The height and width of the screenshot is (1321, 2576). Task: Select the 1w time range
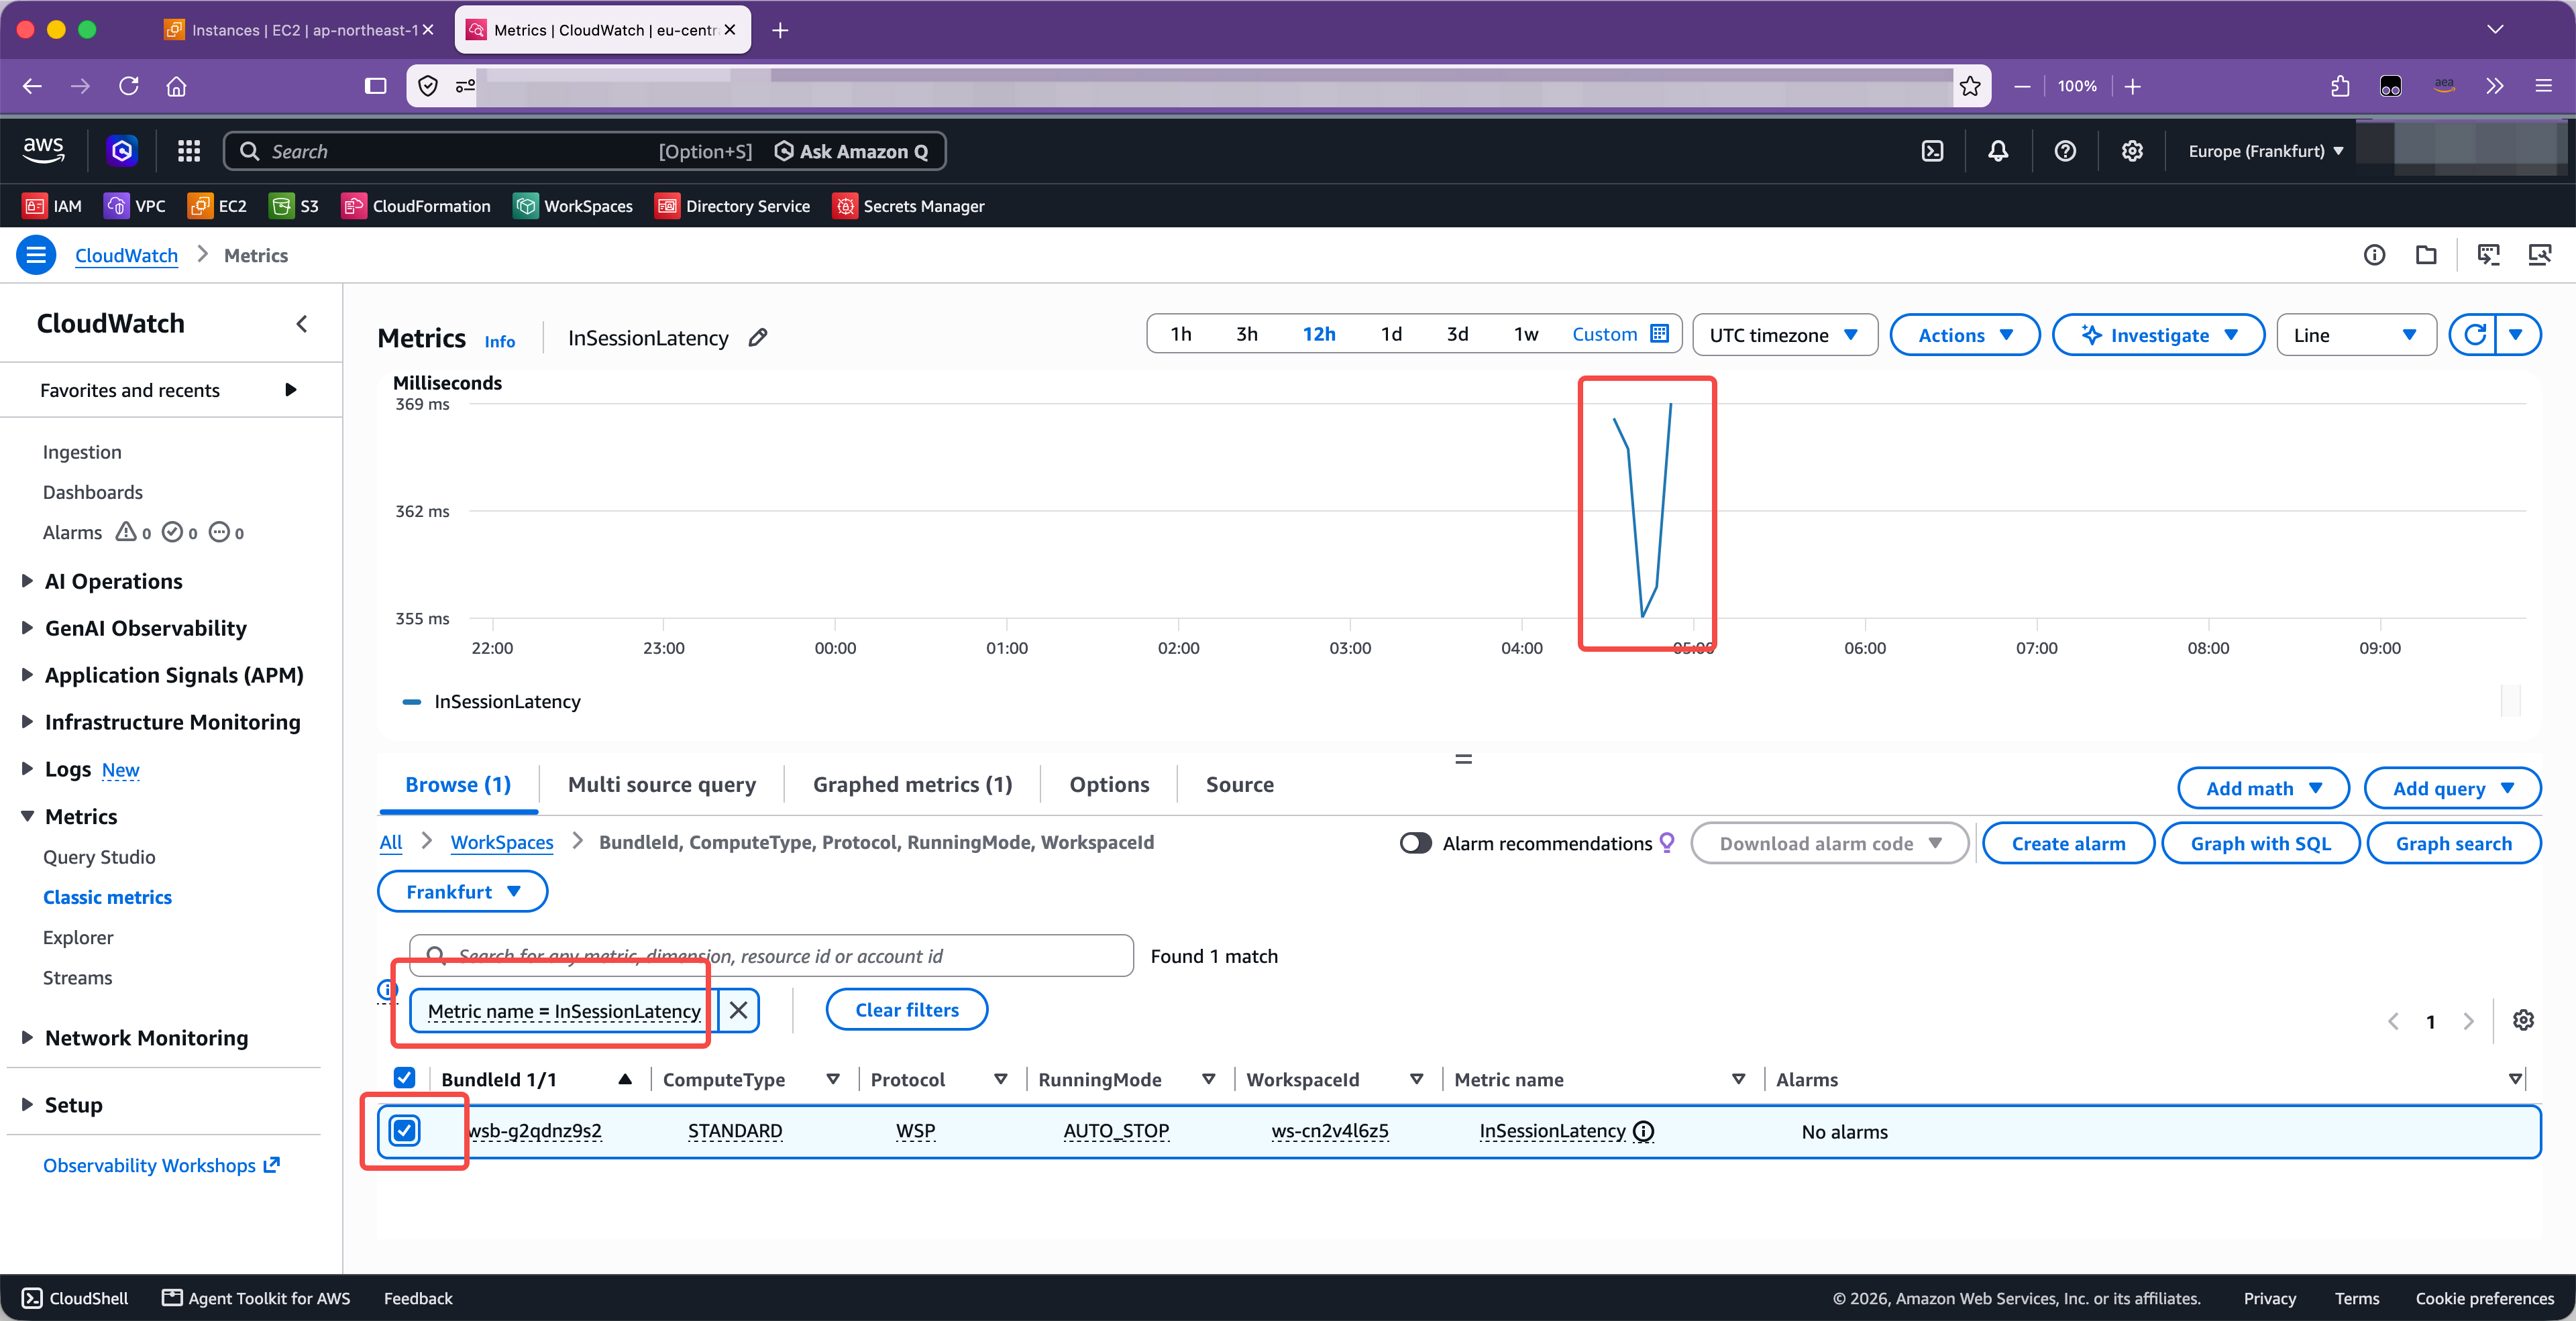click(x=1525, y=334)
